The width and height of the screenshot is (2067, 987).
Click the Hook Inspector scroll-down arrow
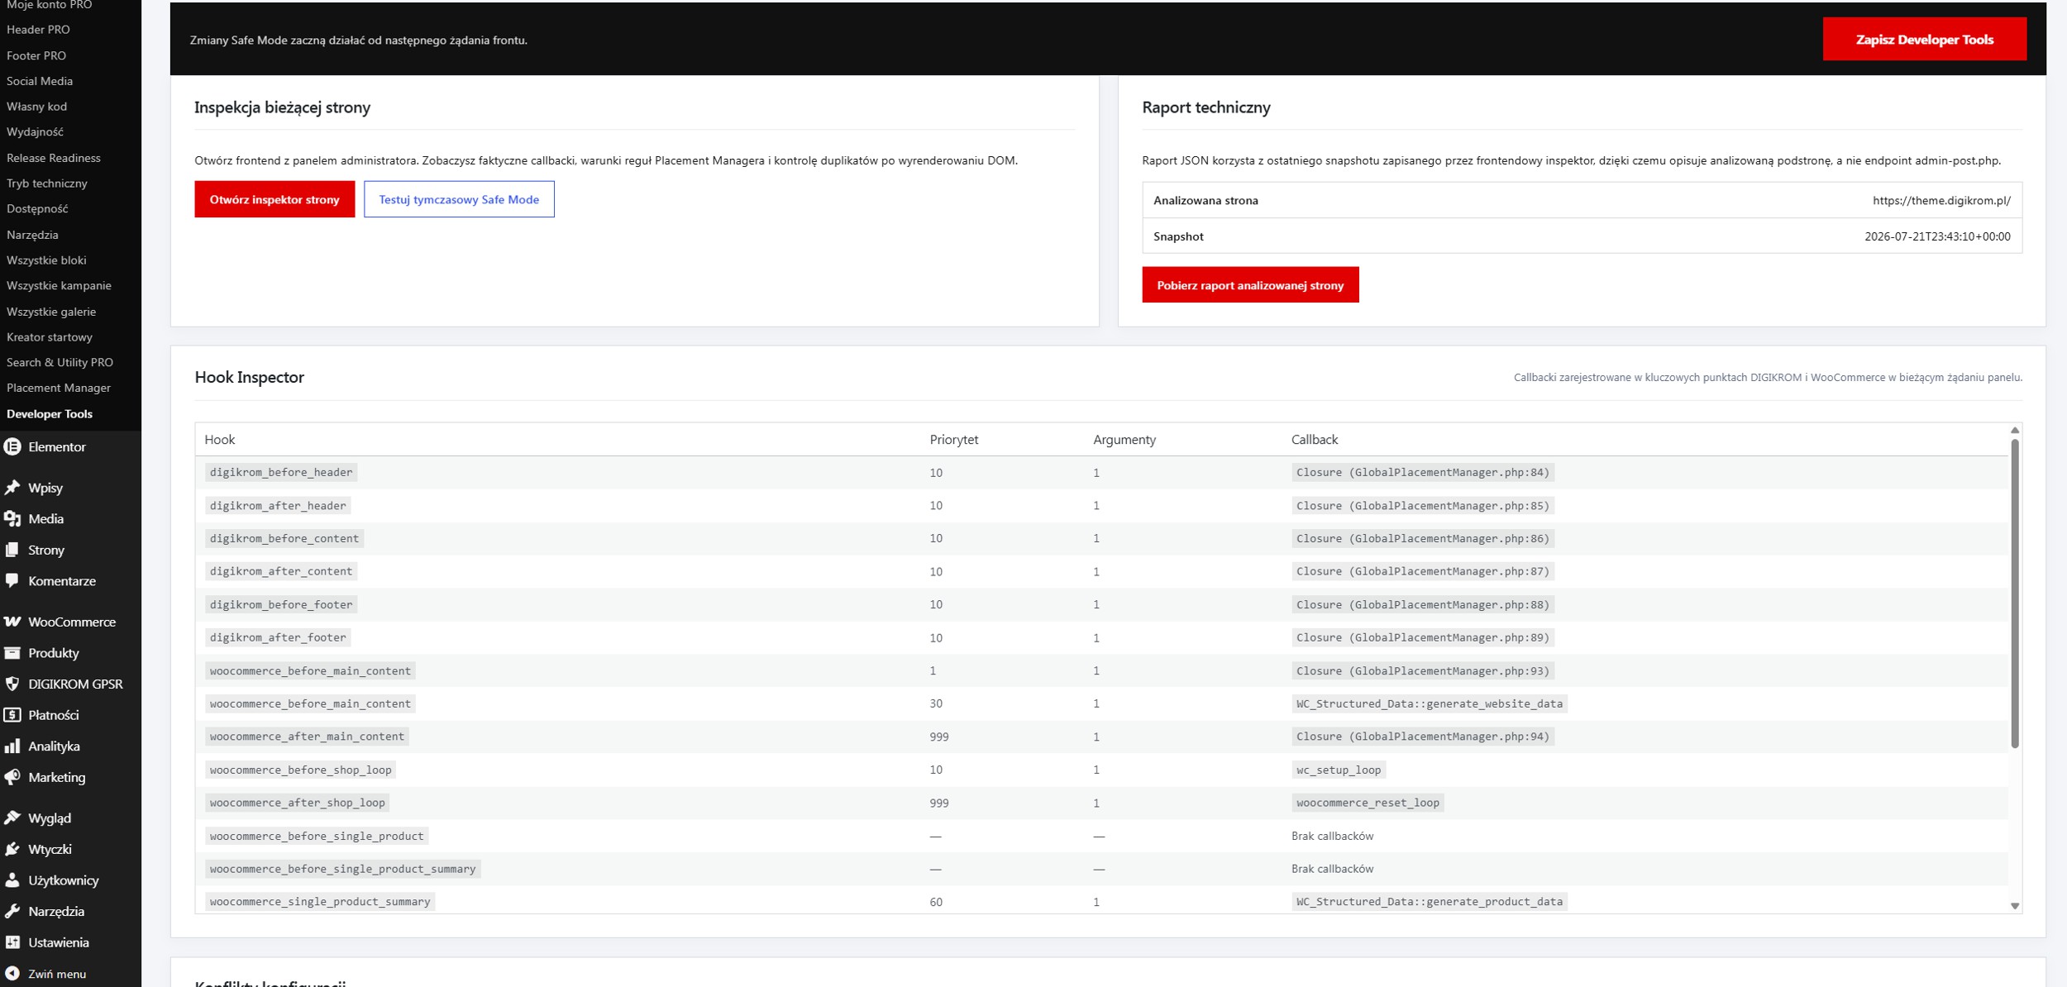[x=2015, y=906]
